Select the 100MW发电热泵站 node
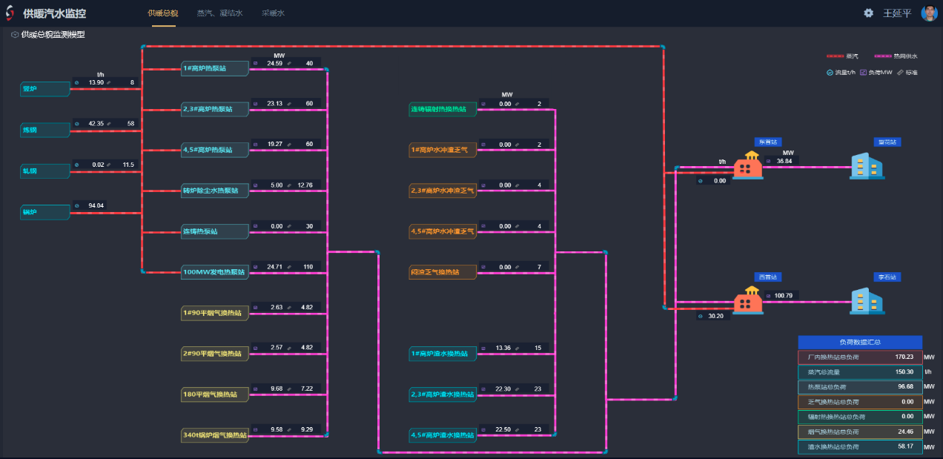Screen dimensions: 943x459 click(214, 272)
